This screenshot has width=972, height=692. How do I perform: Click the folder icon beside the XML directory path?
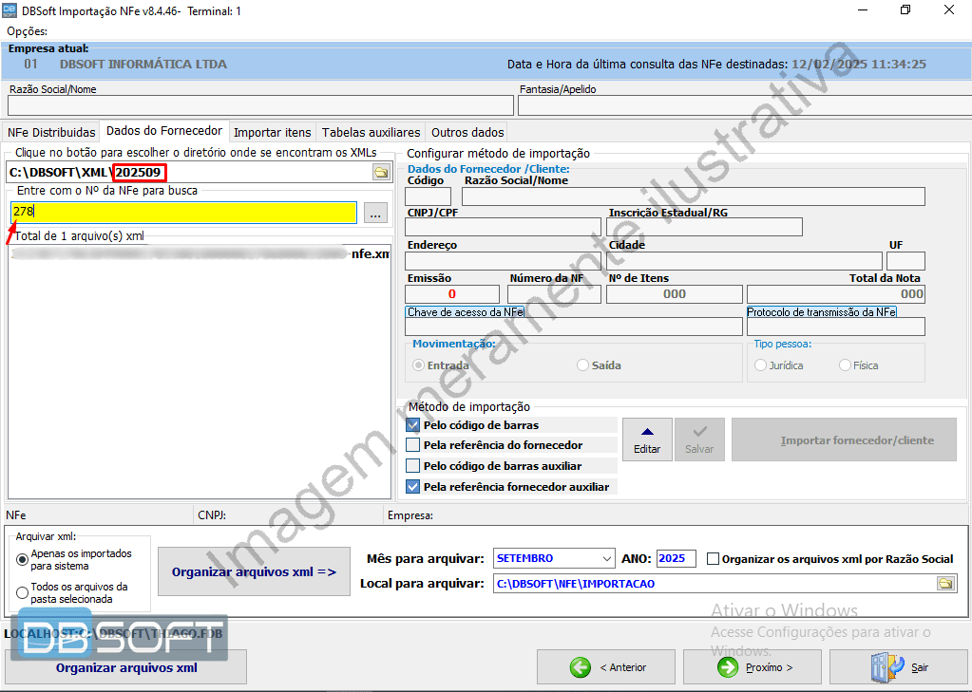tap(380, 173)
